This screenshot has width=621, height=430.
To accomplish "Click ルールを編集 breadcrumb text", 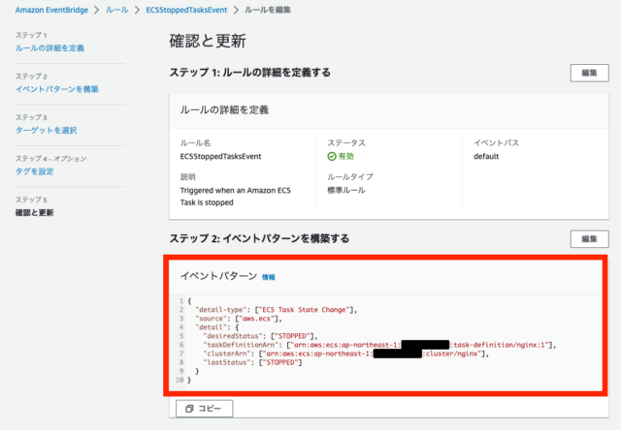I will [x=268, y=10].
